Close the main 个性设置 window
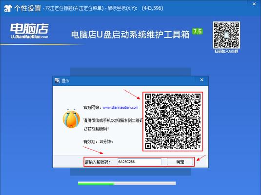 click(x=254, y=4)
